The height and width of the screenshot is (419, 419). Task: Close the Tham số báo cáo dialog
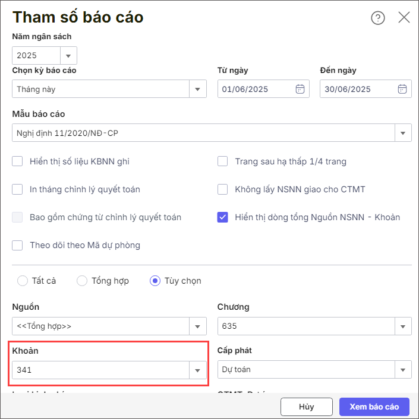(x=404, y=17)
